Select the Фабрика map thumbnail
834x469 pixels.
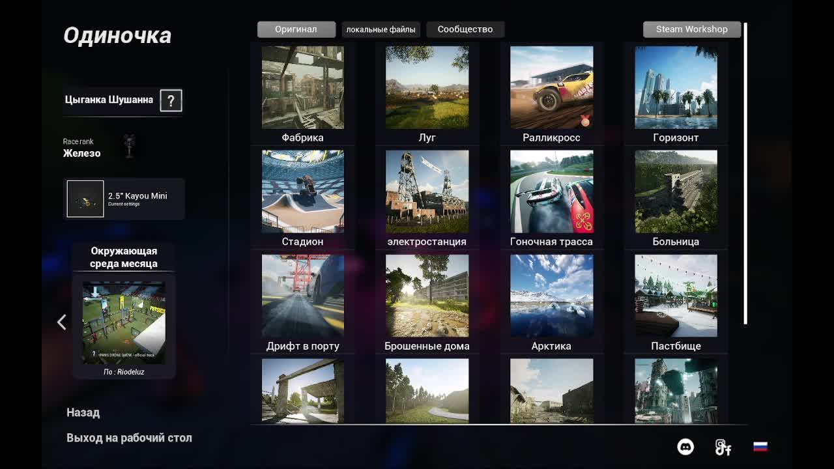tap(303, 87)
